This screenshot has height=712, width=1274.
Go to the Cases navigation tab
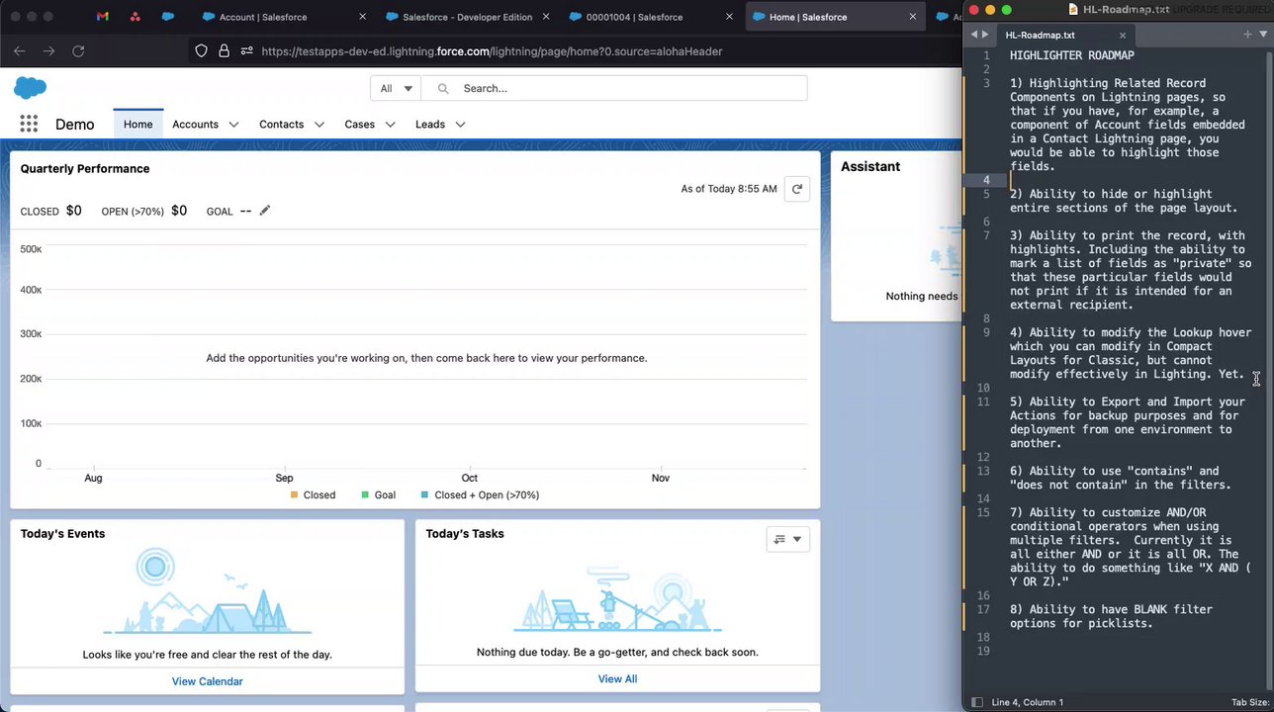tap(359, 125)
